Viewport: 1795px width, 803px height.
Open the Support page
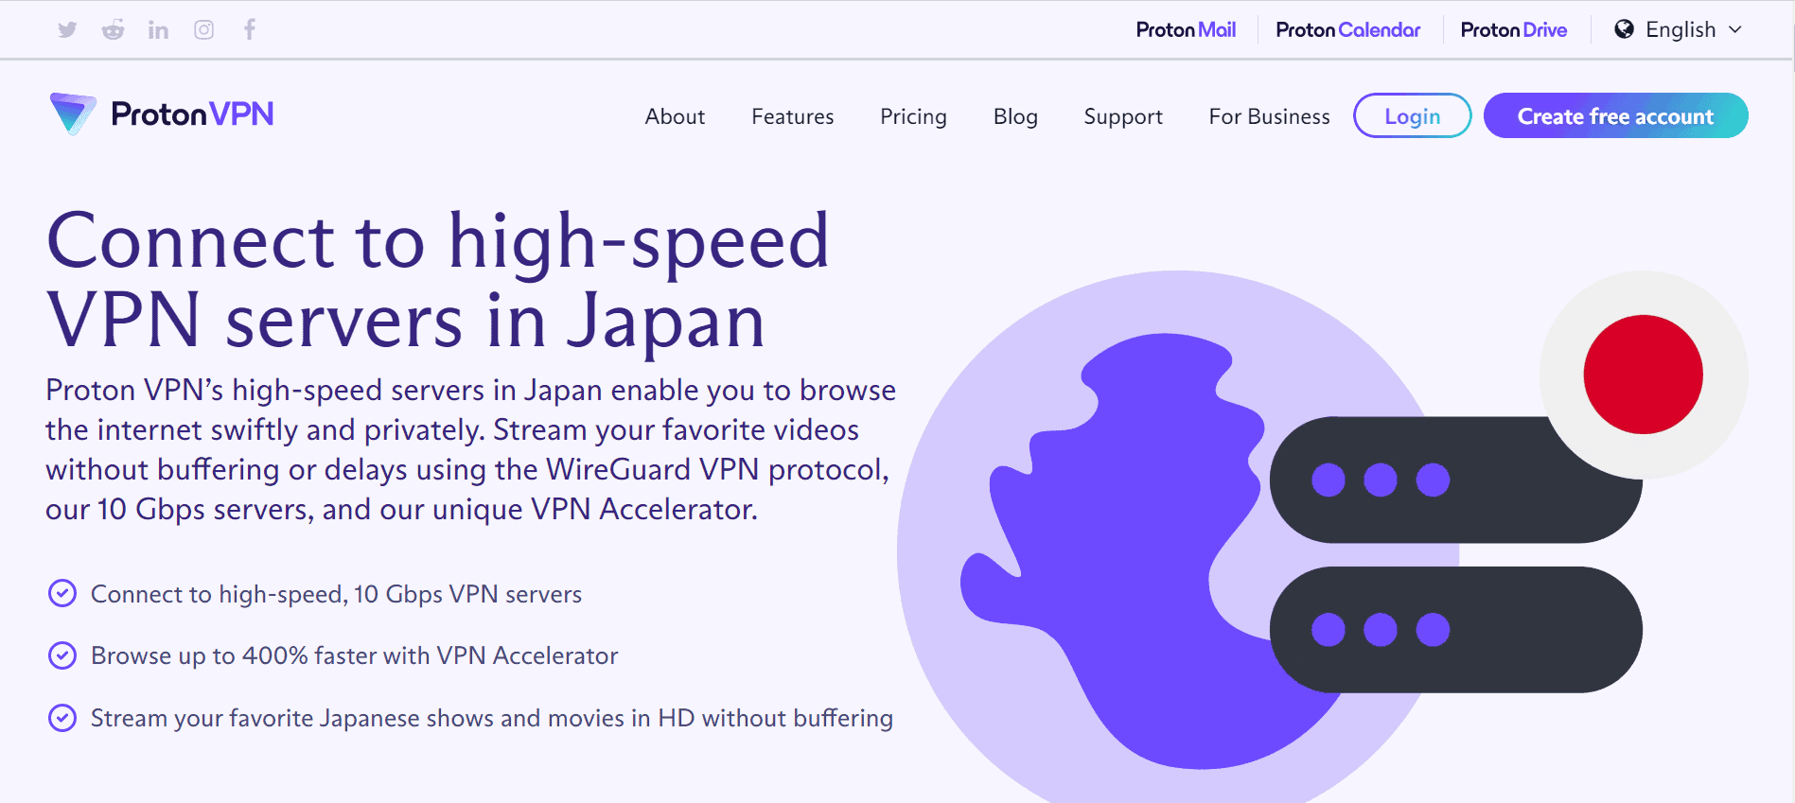(x=1123, y=116)
